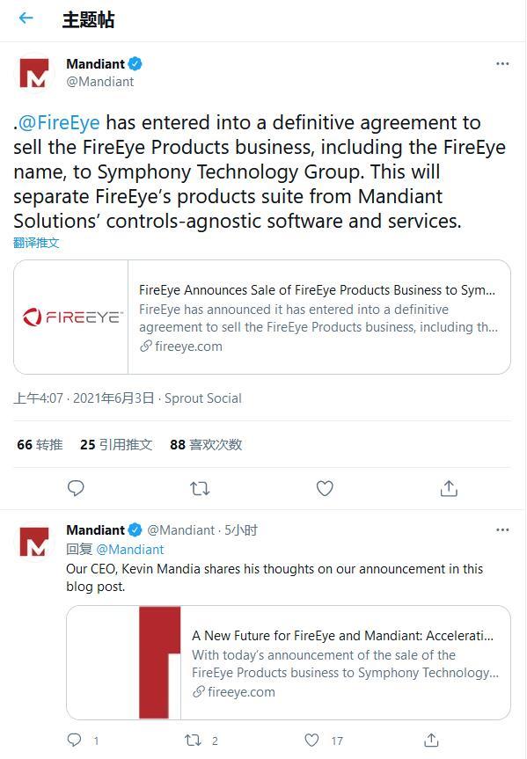The image size is (527, 759).
Task: Open the share icon on the main tweet
Action: tap(449, 488)
